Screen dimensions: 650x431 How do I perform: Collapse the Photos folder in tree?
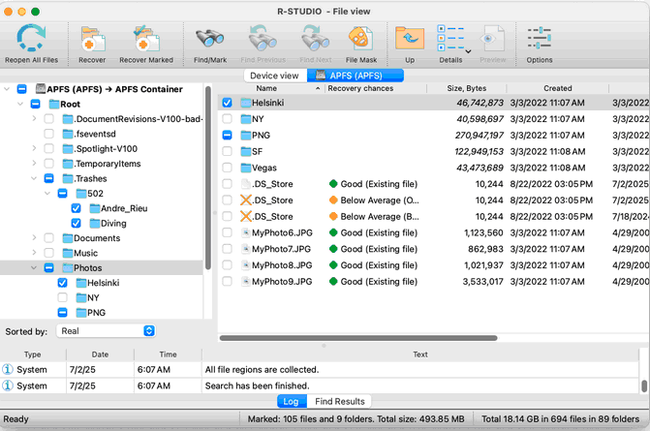pyautogui.click(x=34, y=268)
